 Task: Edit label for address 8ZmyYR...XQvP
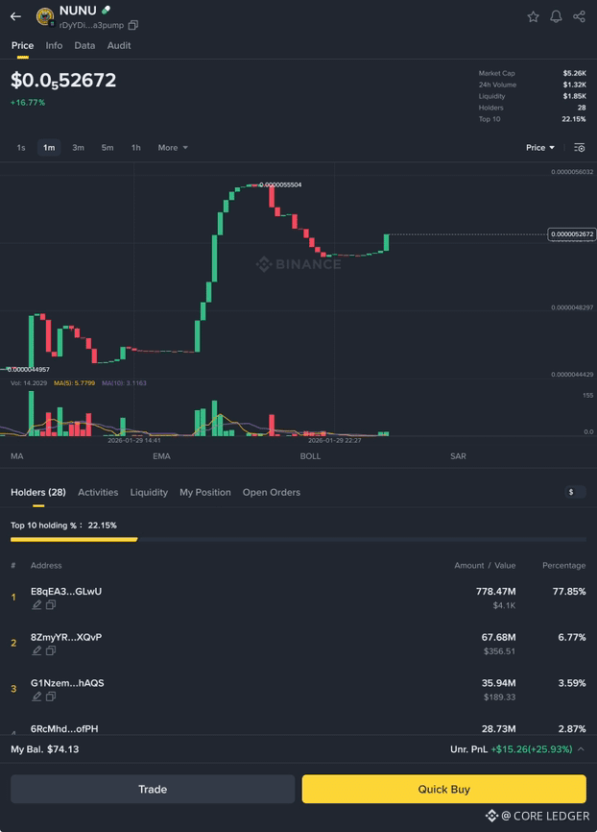coord(36,650)
